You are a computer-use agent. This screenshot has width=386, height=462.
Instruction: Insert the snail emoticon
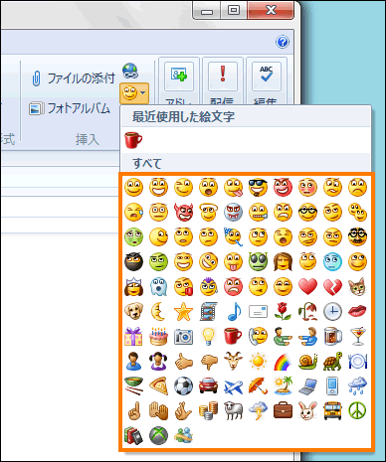tap(307, 361)
